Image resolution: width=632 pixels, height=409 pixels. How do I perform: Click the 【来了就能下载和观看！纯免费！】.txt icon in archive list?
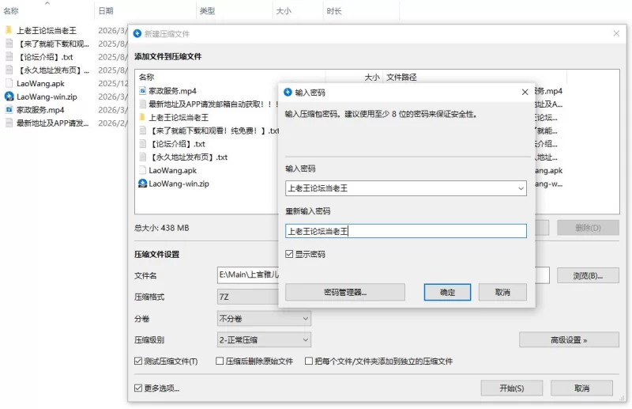click(142, 131)
